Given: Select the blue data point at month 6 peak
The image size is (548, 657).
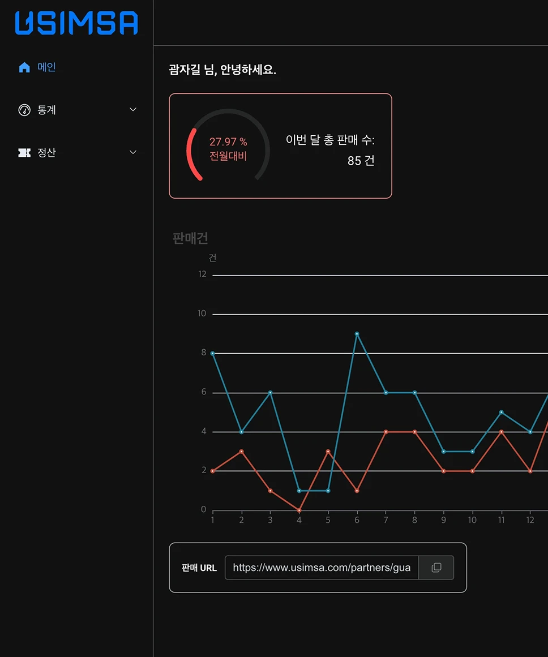Looking at the screenshot, I should (357, 334).
